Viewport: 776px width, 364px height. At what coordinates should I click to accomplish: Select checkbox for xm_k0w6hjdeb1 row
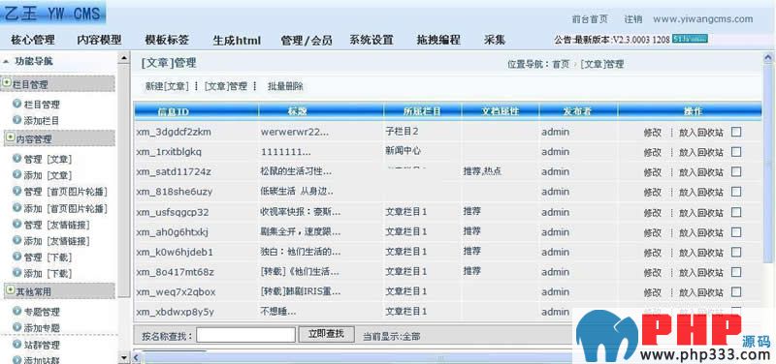736,252
